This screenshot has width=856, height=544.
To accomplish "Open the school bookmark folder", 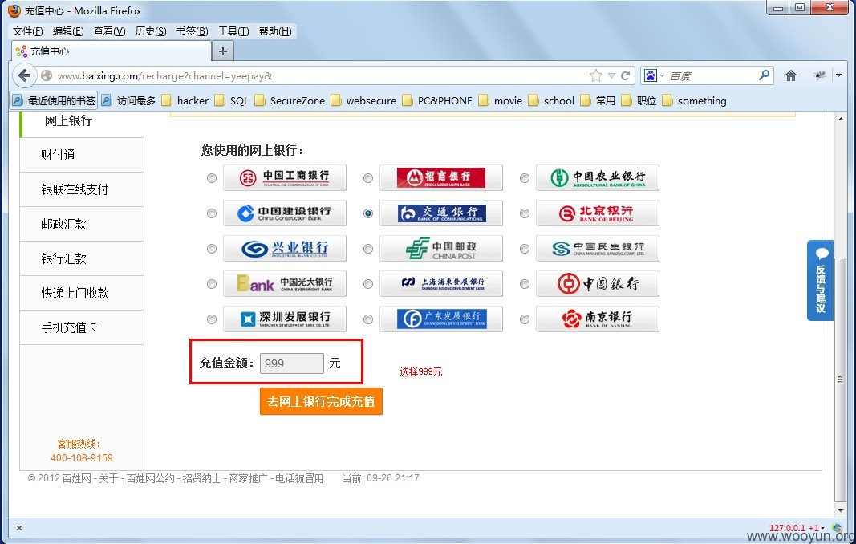I will 551,100.
